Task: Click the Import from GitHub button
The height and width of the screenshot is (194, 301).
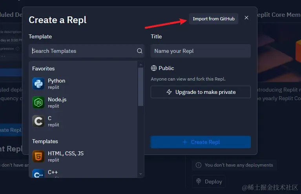Action: (213, 19)
